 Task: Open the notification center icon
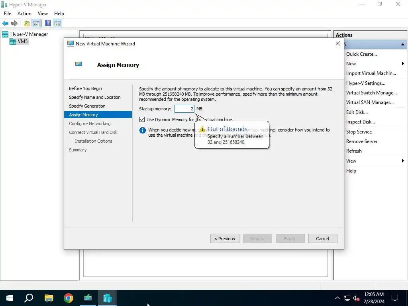click(x=395, y=298)
